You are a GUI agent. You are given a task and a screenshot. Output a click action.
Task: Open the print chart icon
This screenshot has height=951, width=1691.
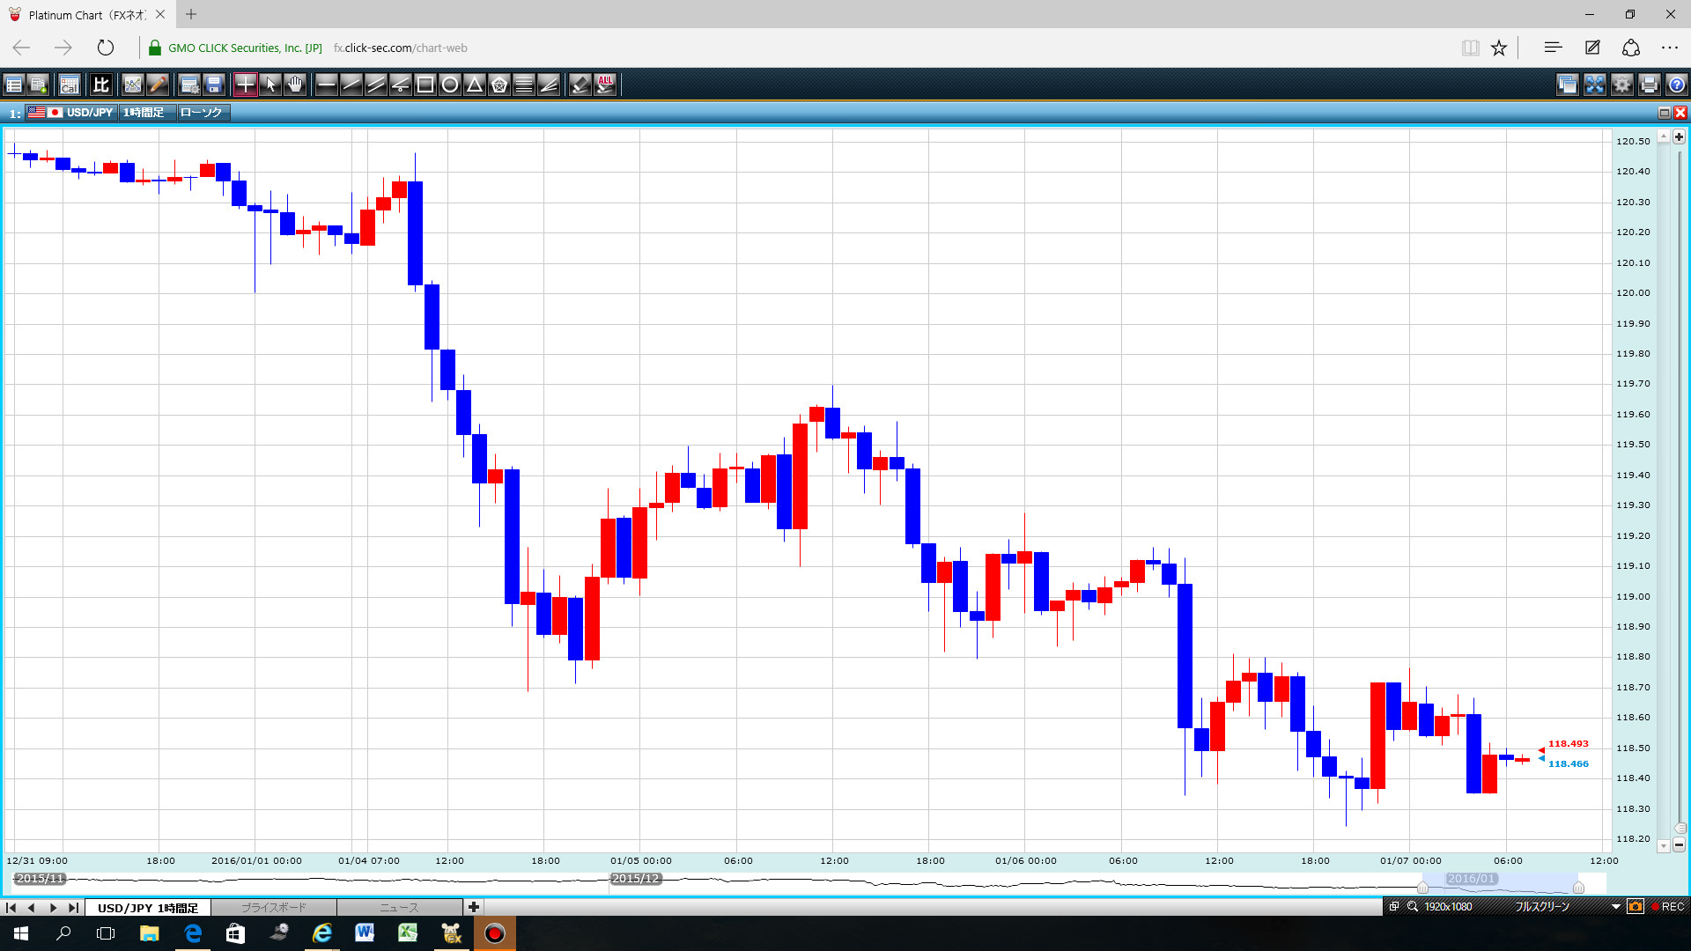coord(1650,85)
